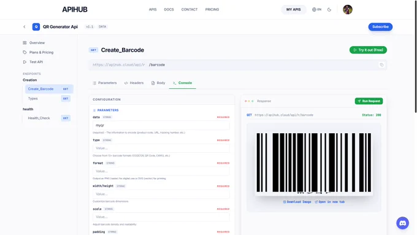Click the scale value field
The width and height of the screenshot is (417, 235).
point(161,217)
